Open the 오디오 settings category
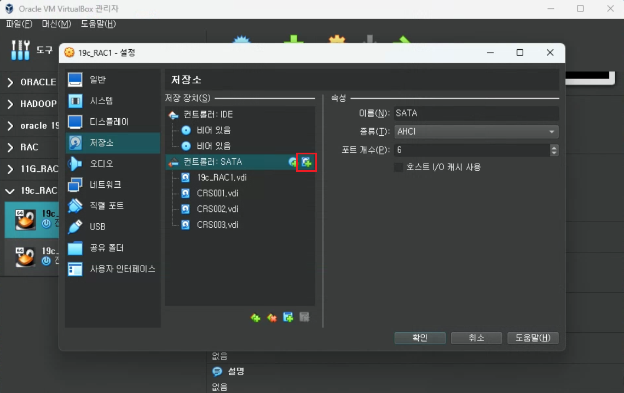Viewport: 624px width, 393px height. [113, 164]
